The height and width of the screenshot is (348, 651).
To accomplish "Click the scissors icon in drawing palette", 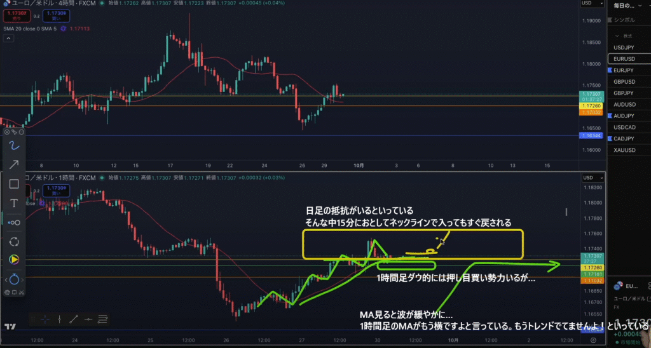I will (22, 292).
